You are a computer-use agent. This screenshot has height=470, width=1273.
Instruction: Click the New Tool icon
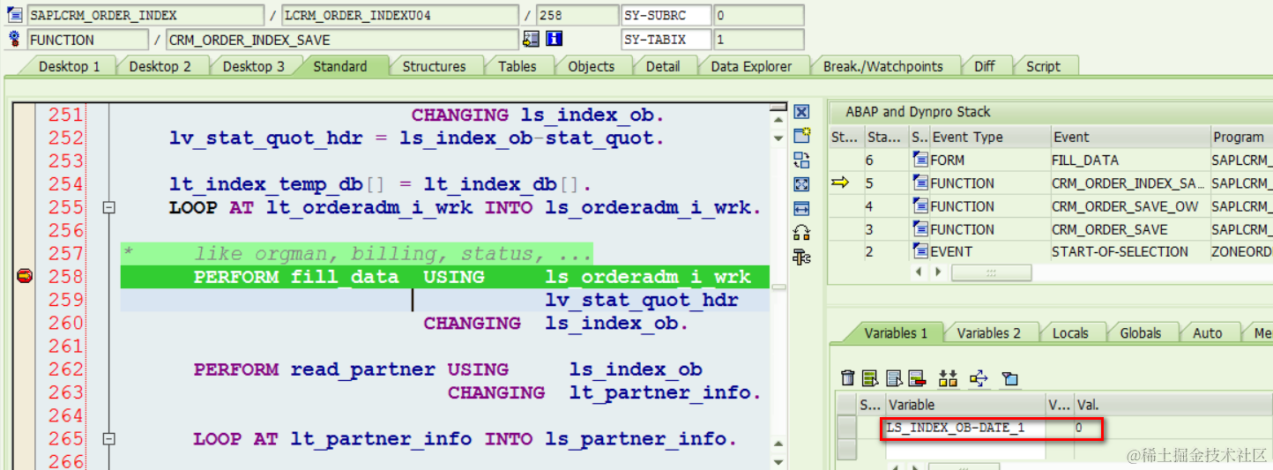[801, 136]
